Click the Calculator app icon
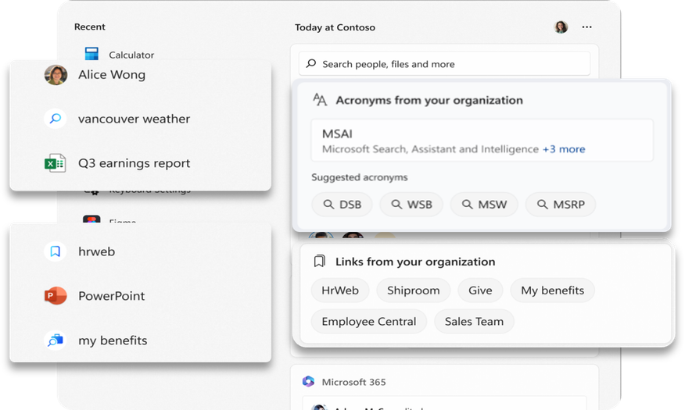 (91, 55)
